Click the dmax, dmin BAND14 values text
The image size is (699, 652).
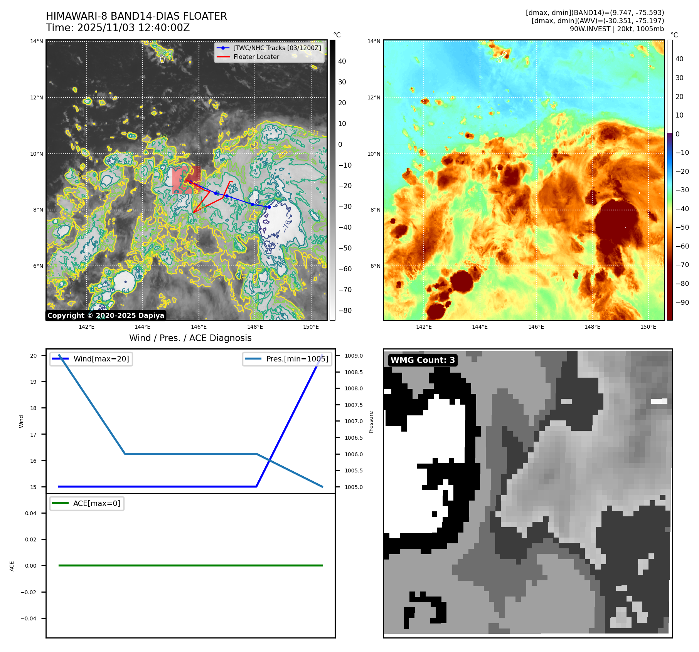[x=595, y=13]
